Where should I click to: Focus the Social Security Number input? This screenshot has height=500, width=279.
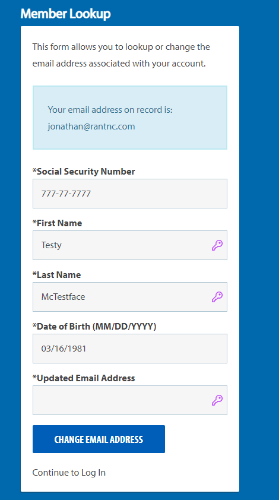130,194
